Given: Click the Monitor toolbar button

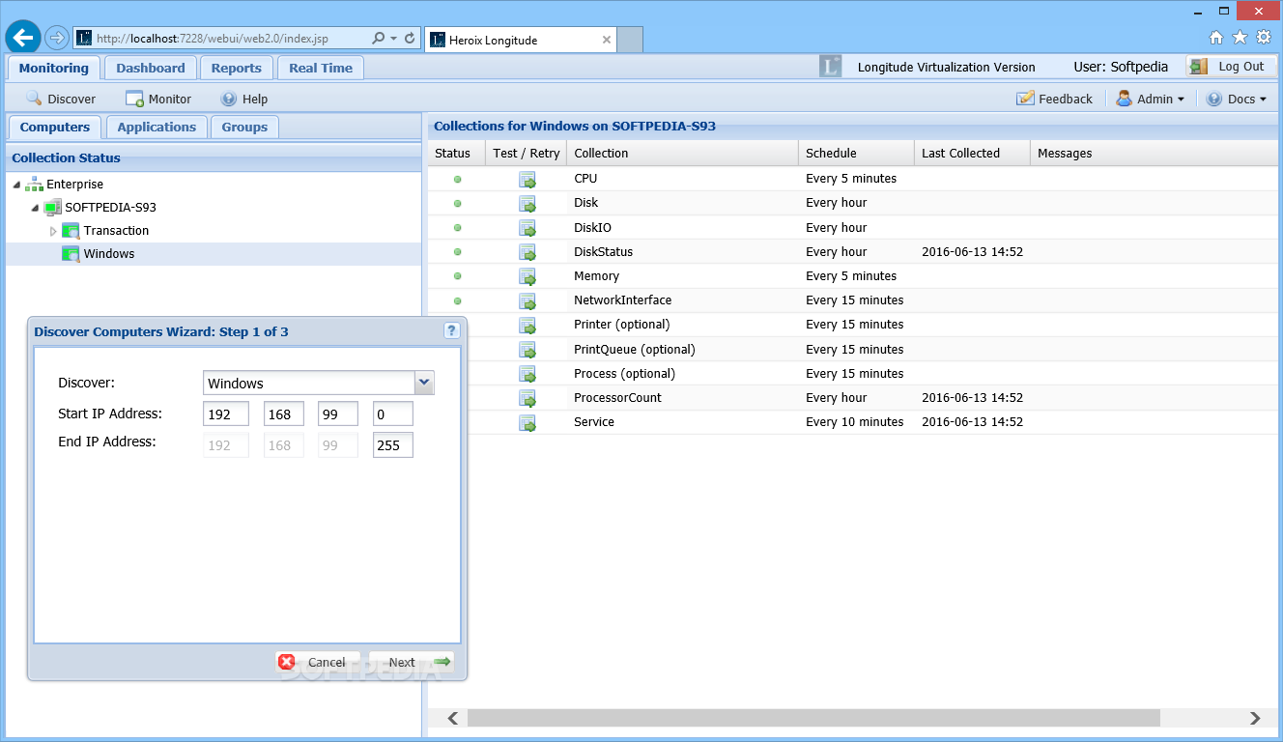Looking at the screenshot, I should 158,99.
